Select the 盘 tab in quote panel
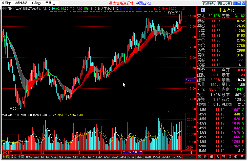The width and height of the screenshot is (248, 161). 217,157
